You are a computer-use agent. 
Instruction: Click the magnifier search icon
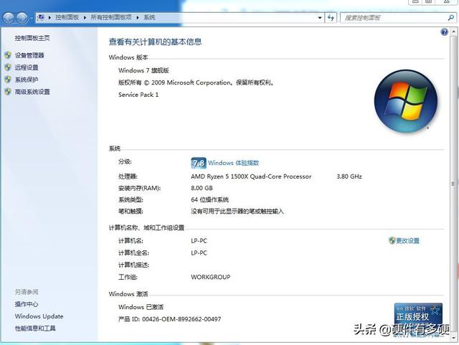[x=451, y=18]
